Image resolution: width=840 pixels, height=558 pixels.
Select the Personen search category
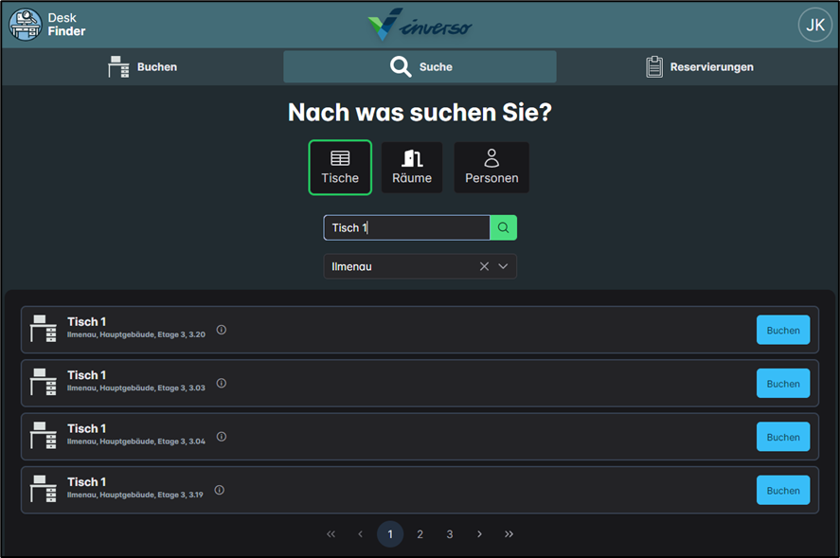tap(491, 168)
